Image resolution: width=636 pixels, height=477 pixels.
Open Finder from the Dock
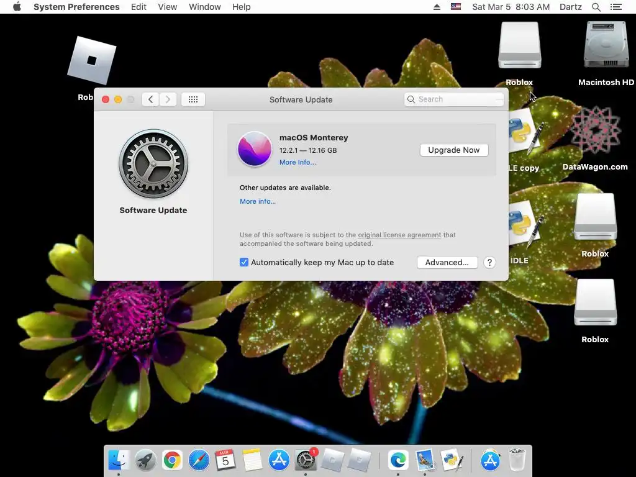[x=119, y=460]
